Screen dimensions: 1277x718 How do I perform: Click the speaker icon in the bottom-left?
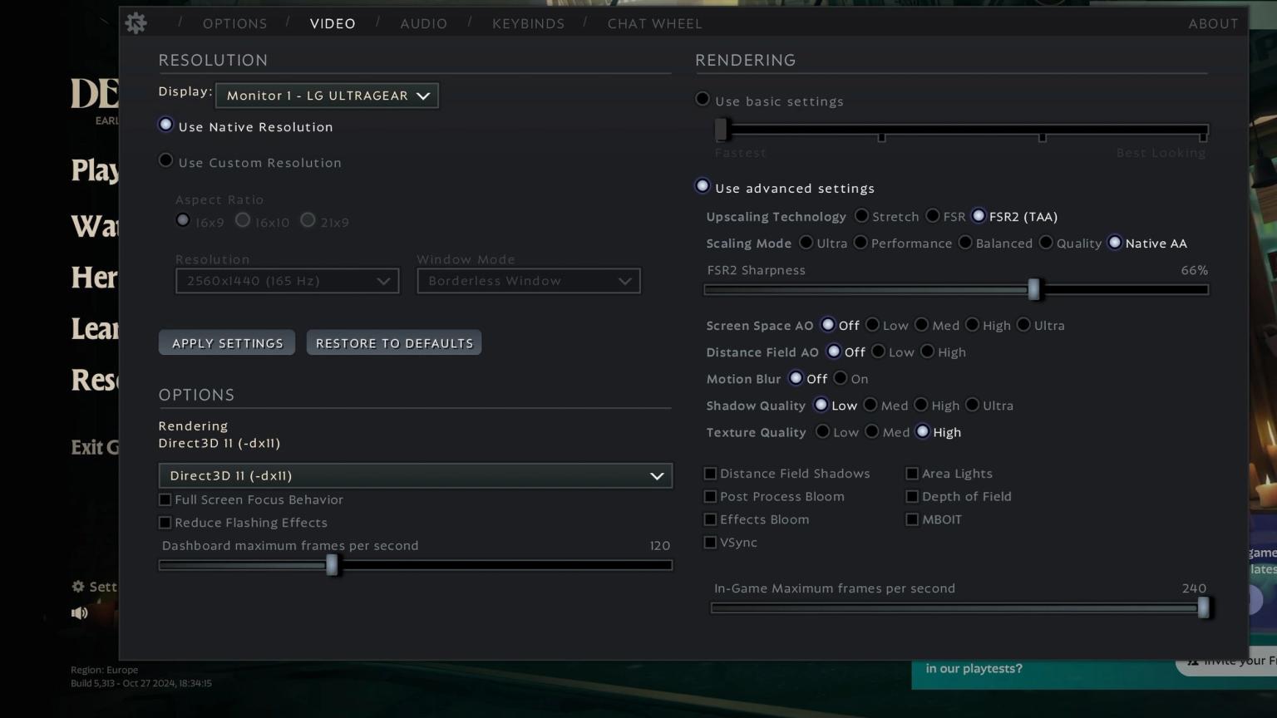click(x=79, y=612)
